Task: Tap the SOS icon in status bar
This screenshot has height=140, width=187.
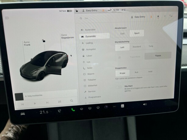Action: coord(109,10)
